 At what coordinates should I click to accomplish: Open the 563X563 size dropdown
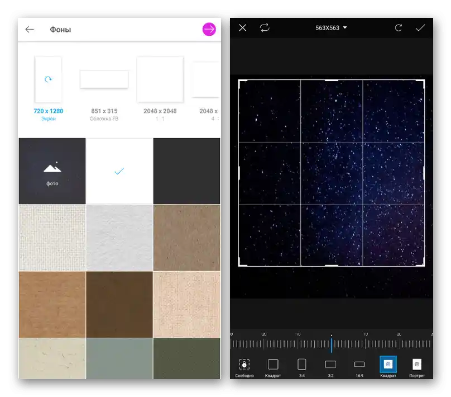coord(331,28)
